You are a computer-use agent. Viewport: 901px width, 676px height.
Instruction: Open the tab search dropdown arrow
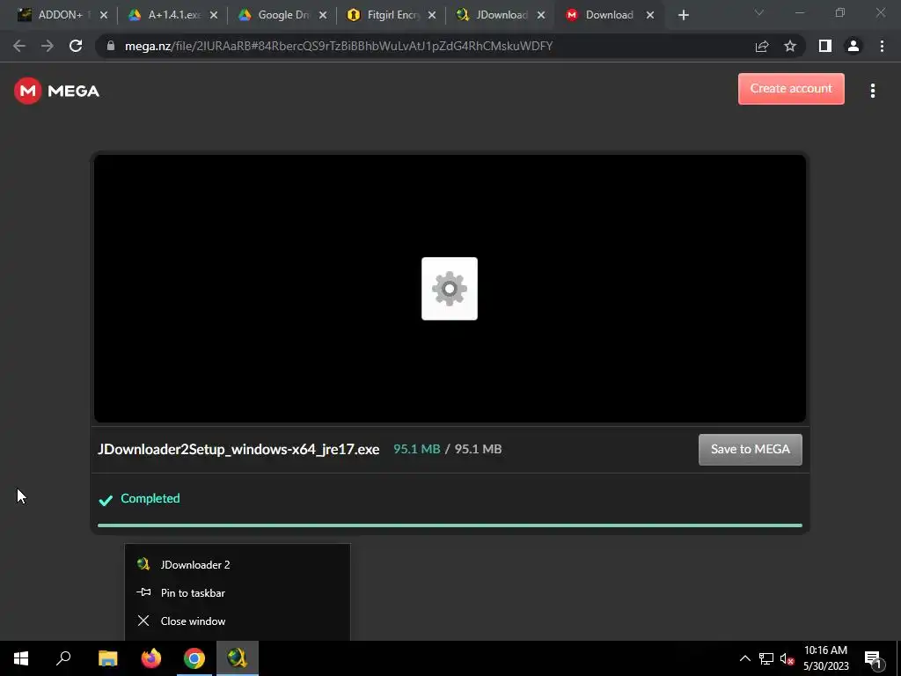(759, 12)
